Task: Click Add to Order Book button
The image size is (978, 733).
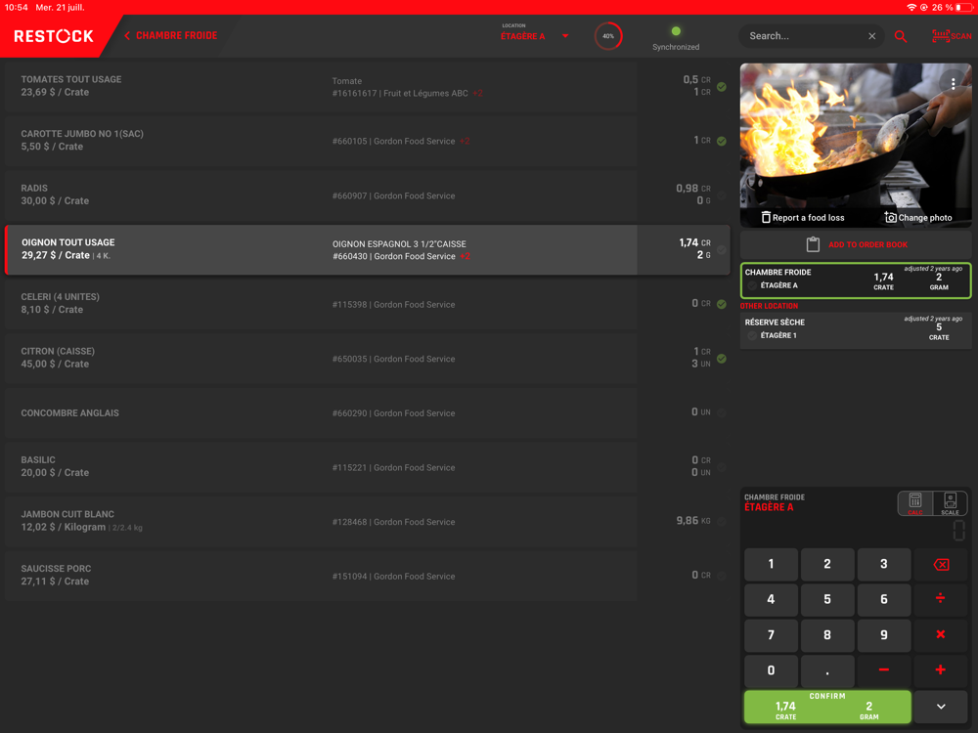Action: pos(856,244)
